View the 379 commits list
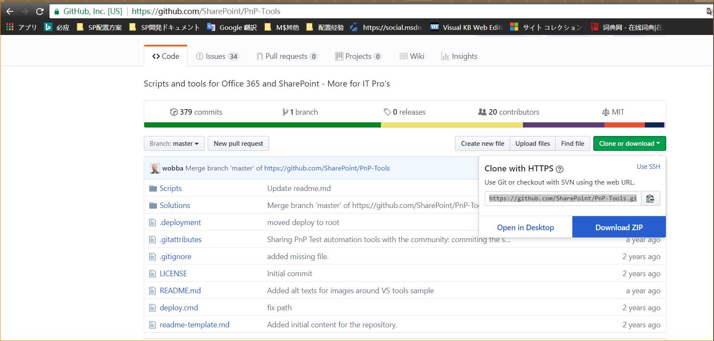Image resolution: width=714 pixels, height=341 pixels. (x=196, y=112)
